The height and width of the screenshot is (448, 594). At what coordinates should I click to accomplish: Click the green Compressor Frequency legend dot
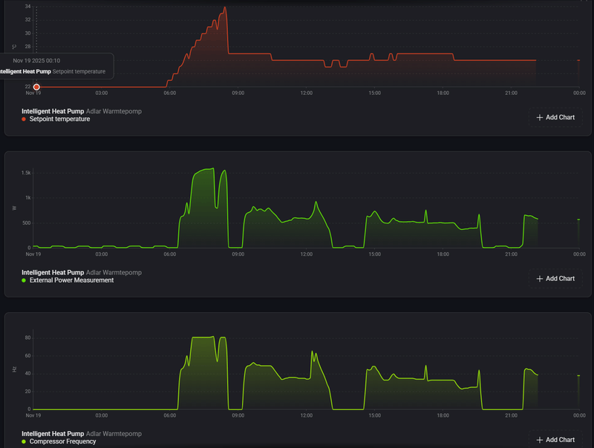tap(24, 441)
